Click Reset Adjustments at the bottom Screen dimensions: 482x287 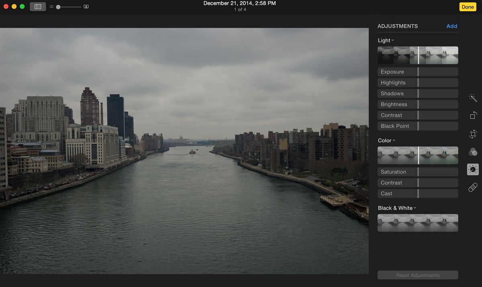pos(418,275)
